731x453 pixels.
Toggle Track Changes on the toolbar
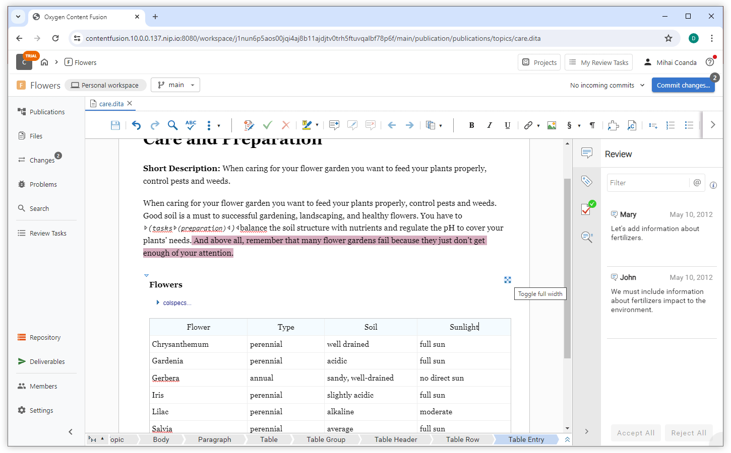click(249, 125)
